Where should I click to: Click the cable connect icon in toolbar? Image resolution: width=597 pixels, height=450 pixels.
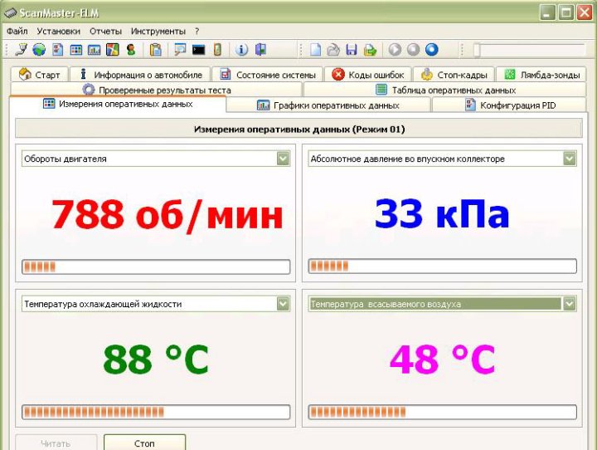21,50
